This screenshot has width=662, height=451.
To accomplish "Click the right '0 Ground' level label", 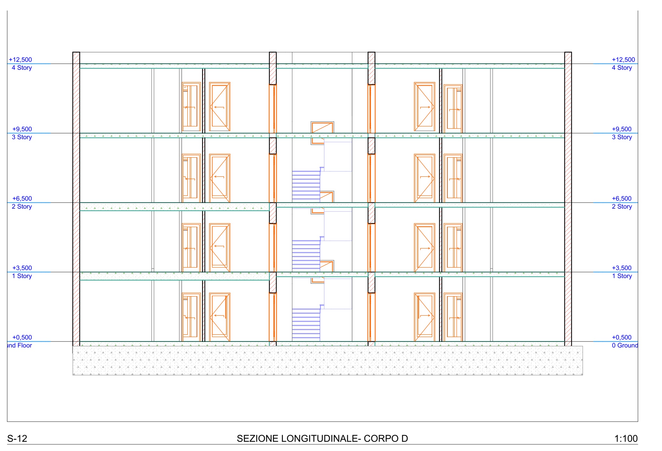I will pyautogui.click(x=624, y=346).
